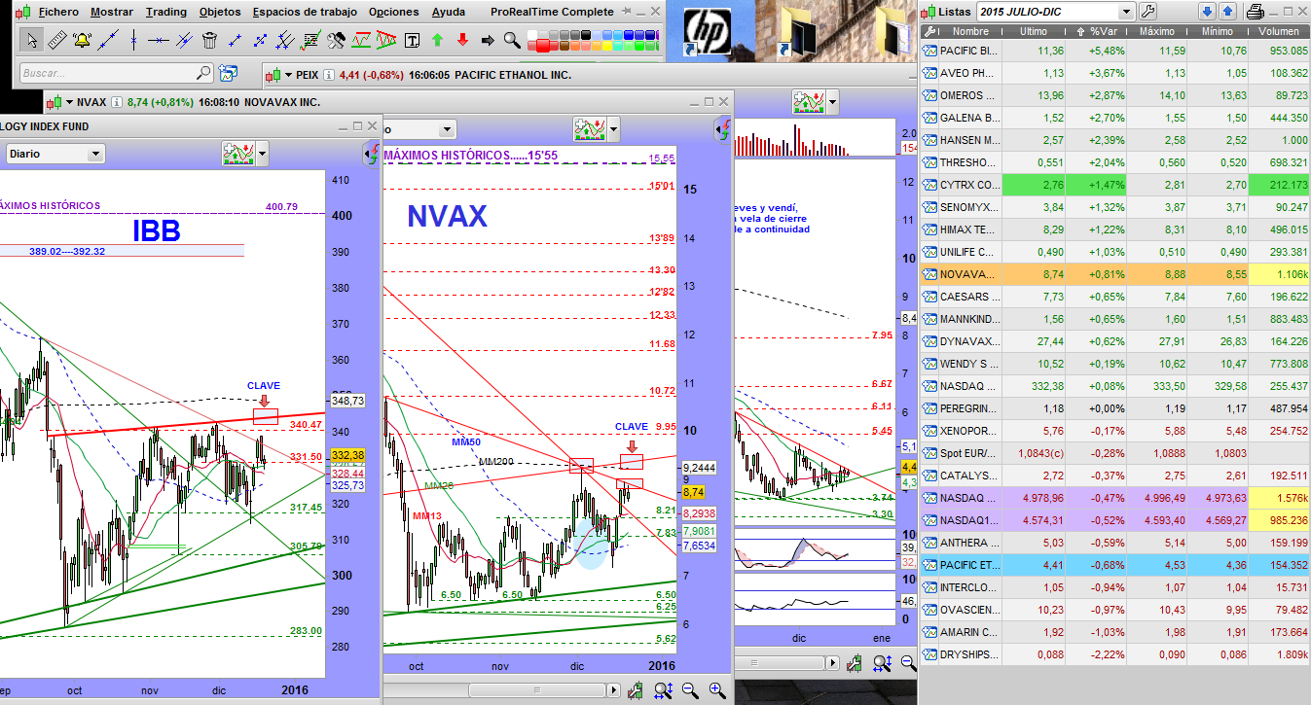Open the timeframe dropdown in NVAX chart

coord(447,129)
